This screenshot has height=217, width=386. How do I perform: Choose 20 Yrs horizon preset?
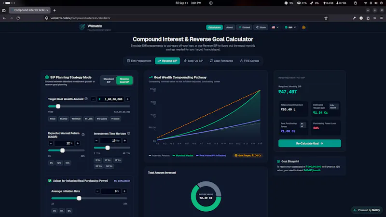98,166
